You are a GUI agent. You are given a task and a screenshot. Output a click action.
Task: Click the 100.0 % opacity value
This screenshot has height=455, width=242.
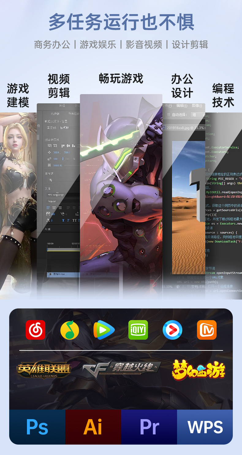click(x=58, y=165)
